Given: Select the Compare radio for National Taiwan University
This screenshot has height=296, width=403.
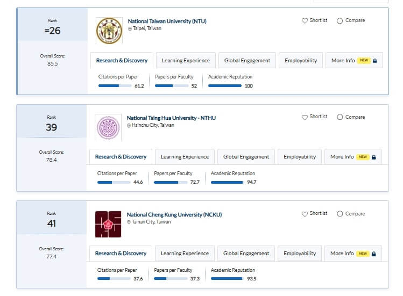Looking at the screenshot, I should [340, 21].
